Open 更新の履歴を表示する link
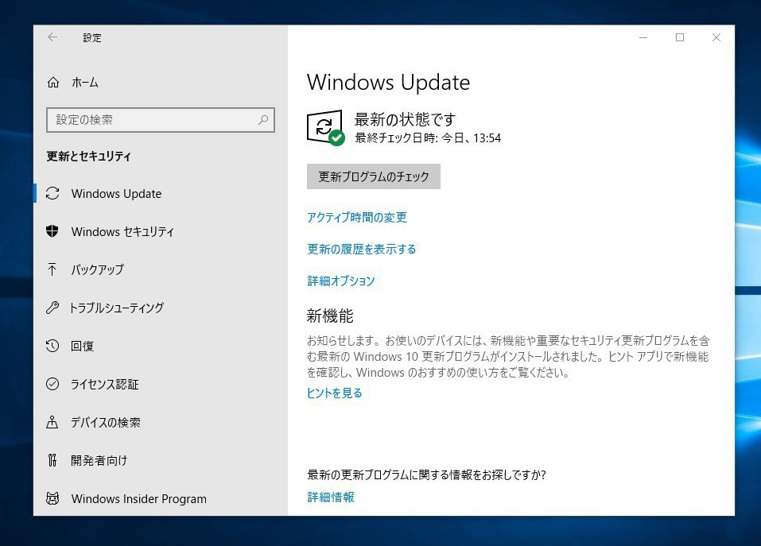The height and width of the screenshot is (546, 761). coord(362,250)
